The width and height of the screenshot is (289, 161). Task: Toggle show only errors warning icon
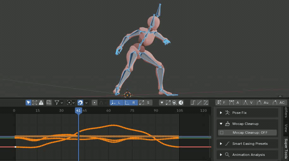tap(41, 103)
